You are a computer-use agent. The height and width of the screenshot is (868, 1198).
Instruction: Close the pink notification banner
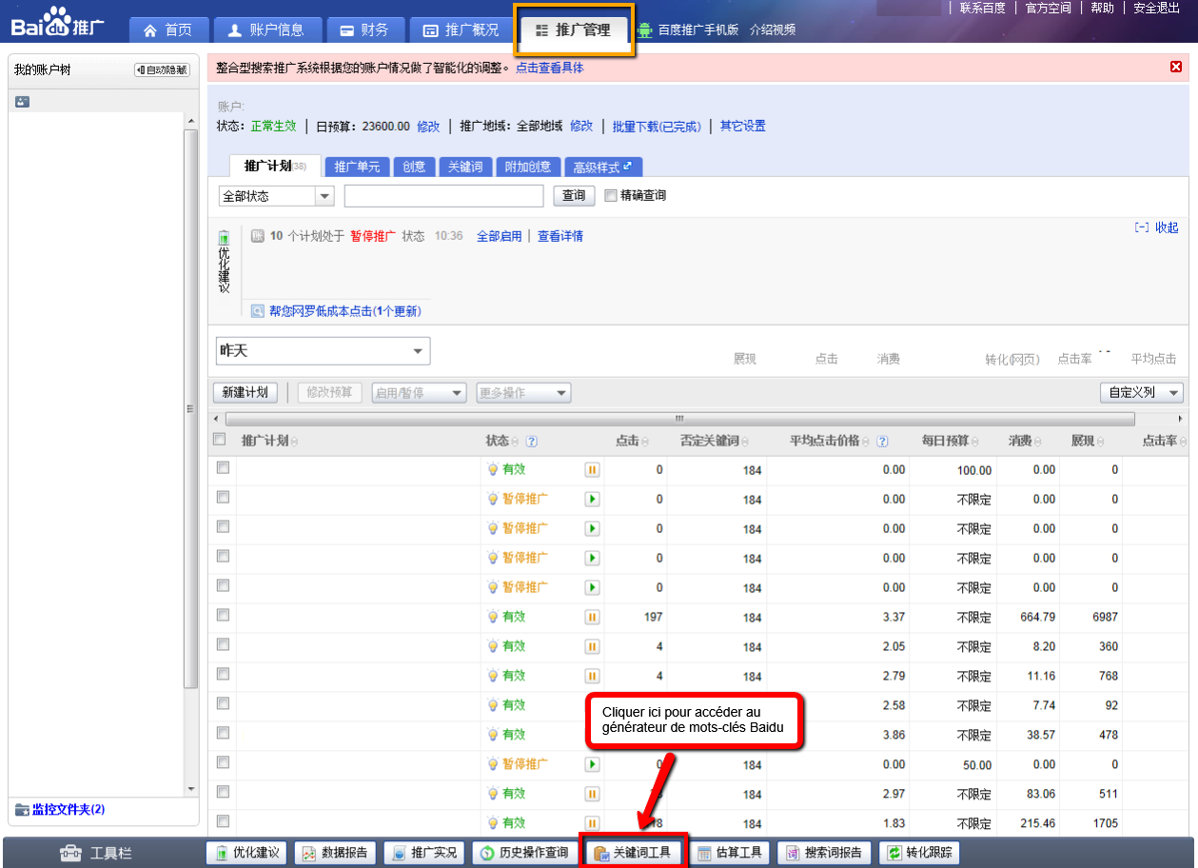(x=1176, y=67)
